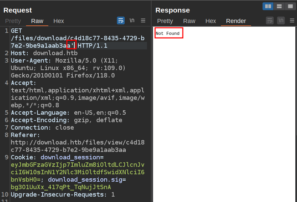297x202 pixels.
Task: Open the Response Pretty tab
Action: (165, 21)
